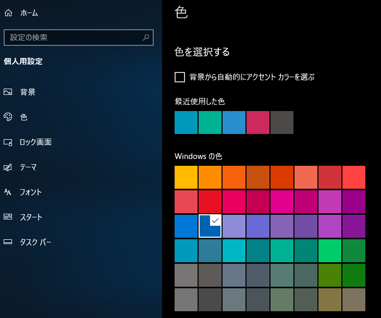Choose the dark purple swatch ending the second row
The height and width of the screenshot is (318, 381).
pos(354,202)
